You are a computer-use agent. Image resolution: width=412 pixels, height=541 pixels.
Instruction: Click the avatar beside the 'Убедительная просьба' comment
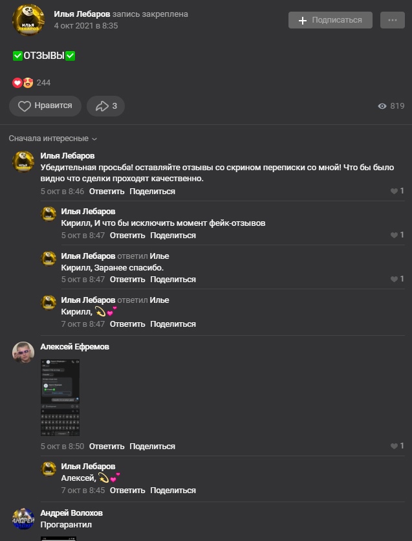(23, 162)
